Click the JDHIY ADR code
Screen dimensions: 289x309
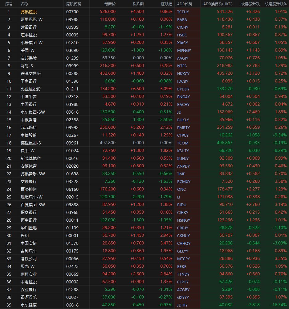pyautogui.click(x=182, y=305)
